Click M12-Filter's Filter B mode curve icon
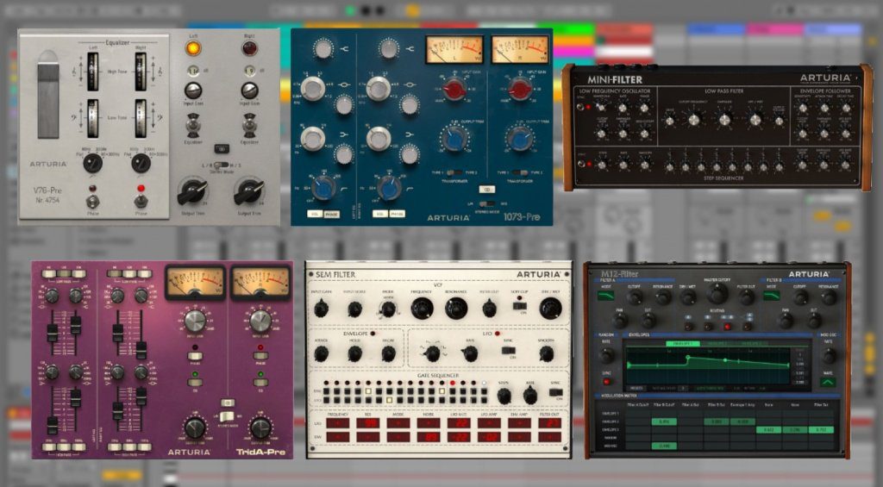883x487 pixels. 772,295
